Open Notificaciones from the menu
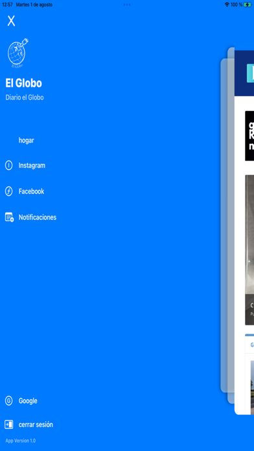This screenshot has width=254, height=451. (x=38, y=218)
